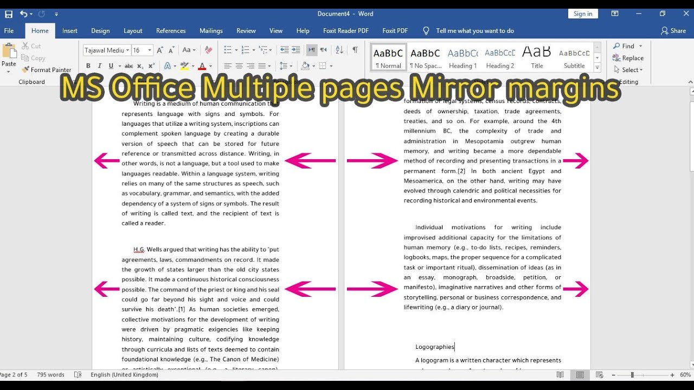Click the Tell me what you want to do box
The image size is (694, 390).
pyautogui.click(x=475, y=31)
